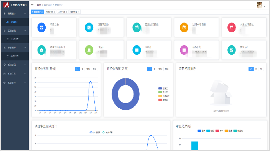Click the blue 项目总数 card icon
Screen dimensions: 270x151
pyautogui.click(x=41, y=27)
